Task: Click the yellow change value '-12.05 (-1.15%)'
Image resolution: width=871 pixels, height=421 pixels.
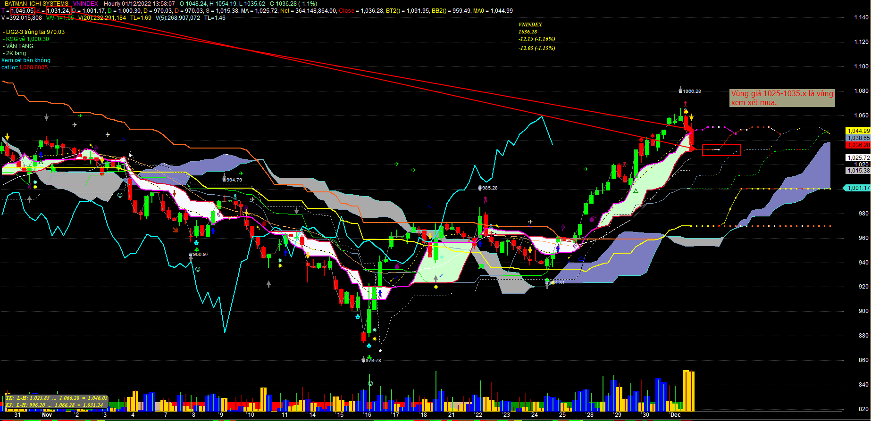Action: click(537, 48)
